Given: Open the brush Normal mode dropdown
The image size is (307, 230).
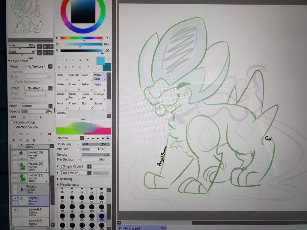Looking at the screenshot, I should pos(82,138).
